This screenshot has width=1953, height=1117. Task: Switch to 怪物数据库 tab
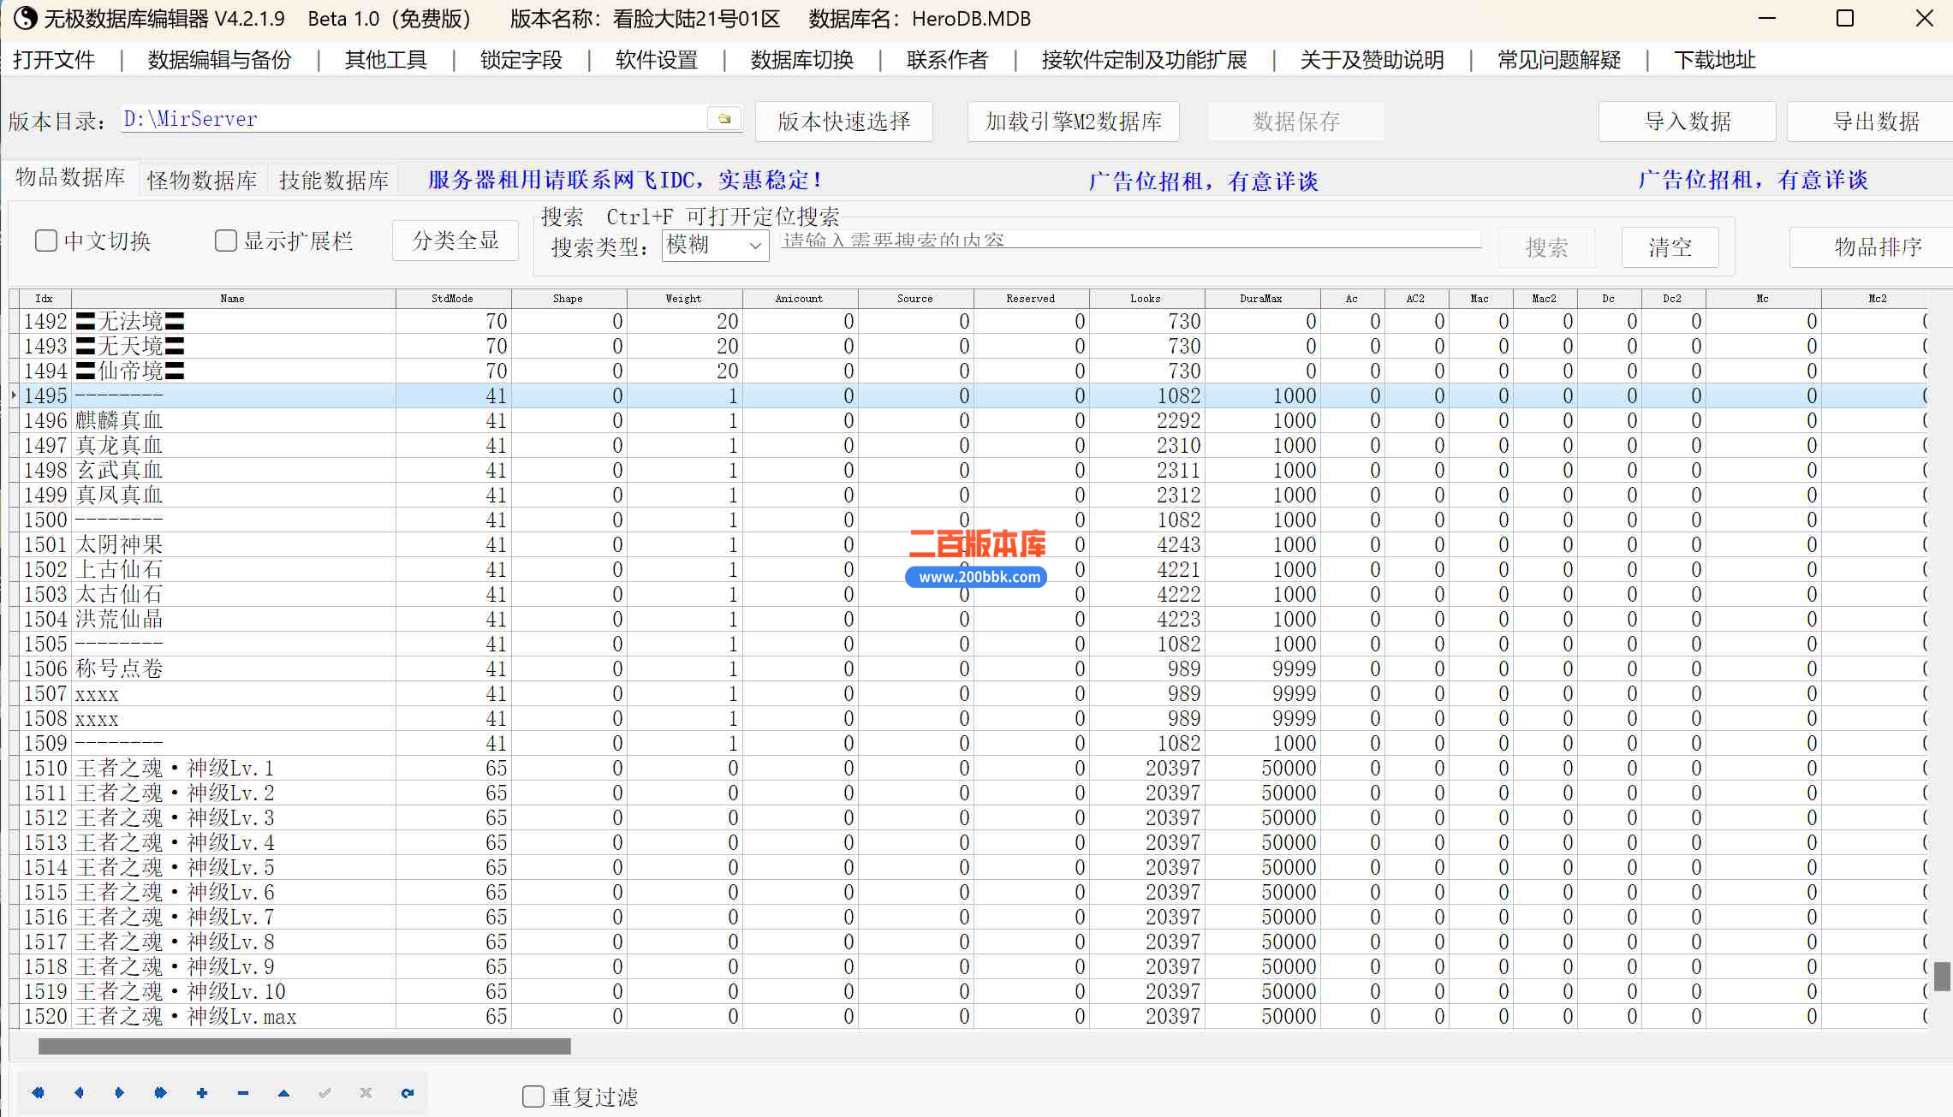point(202,180)
